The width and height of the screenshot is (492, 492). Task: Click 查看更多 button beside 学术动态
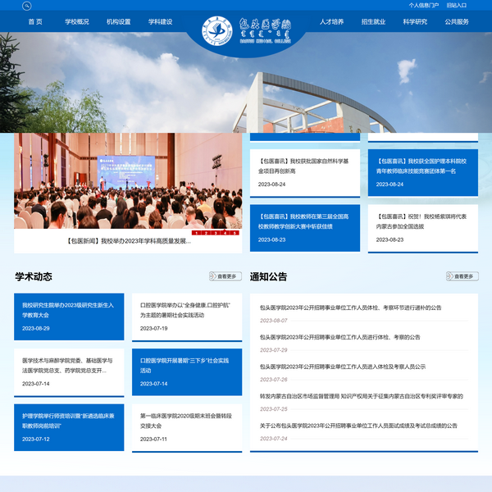[225, 276]
